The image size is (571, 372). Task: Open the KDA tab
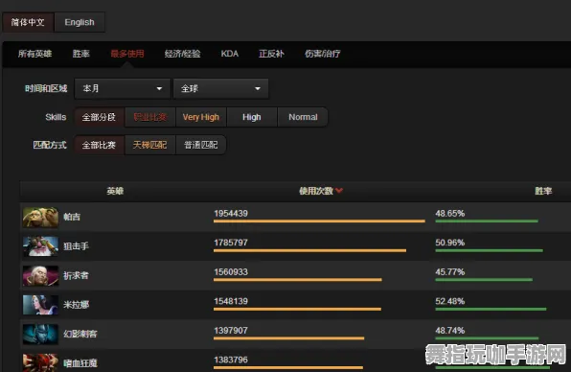229,54
